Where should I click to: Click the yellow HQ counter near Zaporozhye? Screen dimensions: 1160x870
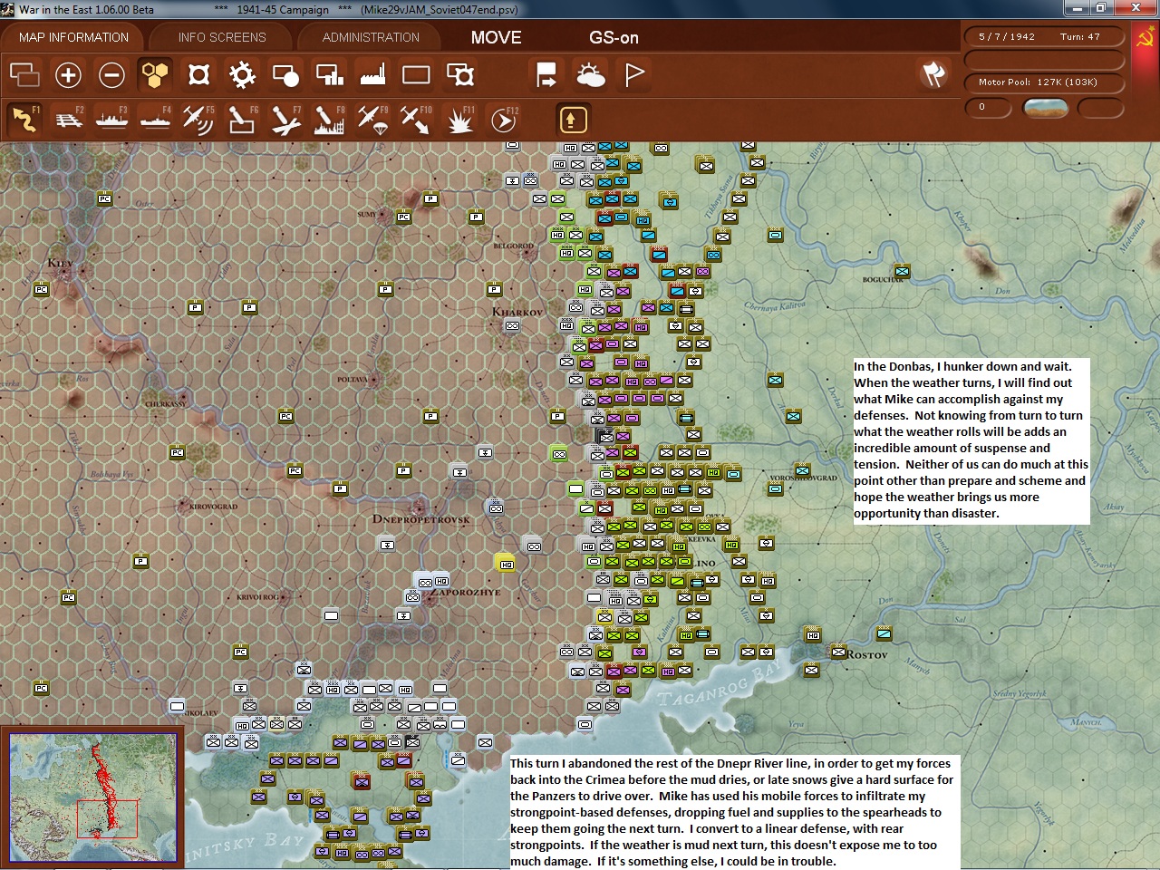[505, 563]
